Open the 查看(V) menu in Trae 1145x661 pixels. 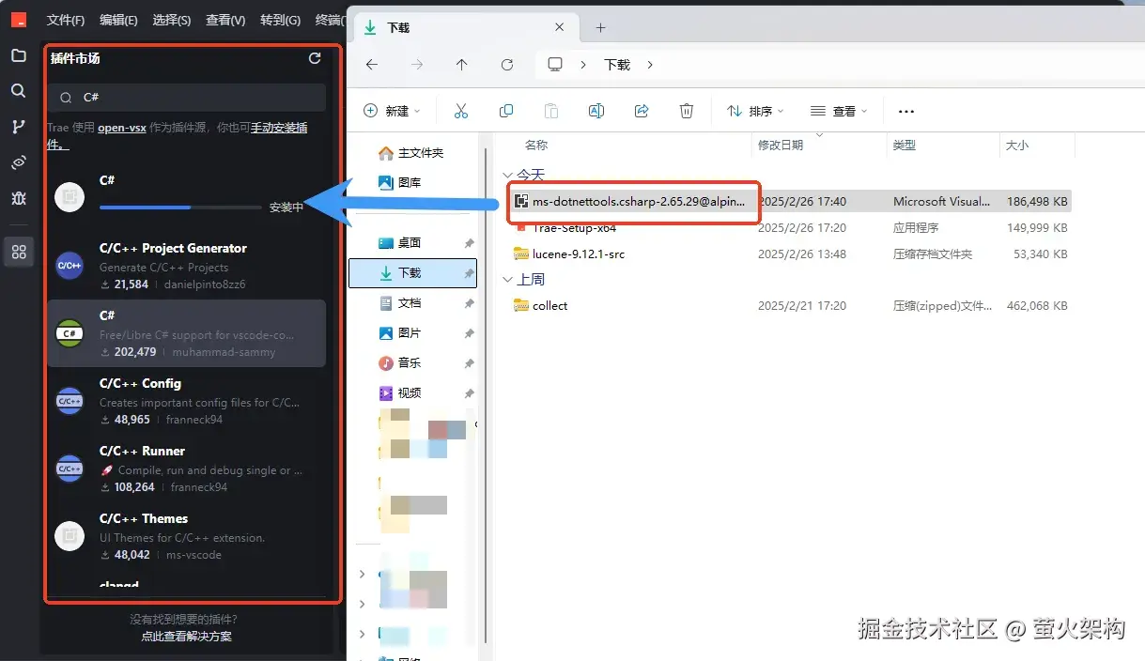coord(225,20)
